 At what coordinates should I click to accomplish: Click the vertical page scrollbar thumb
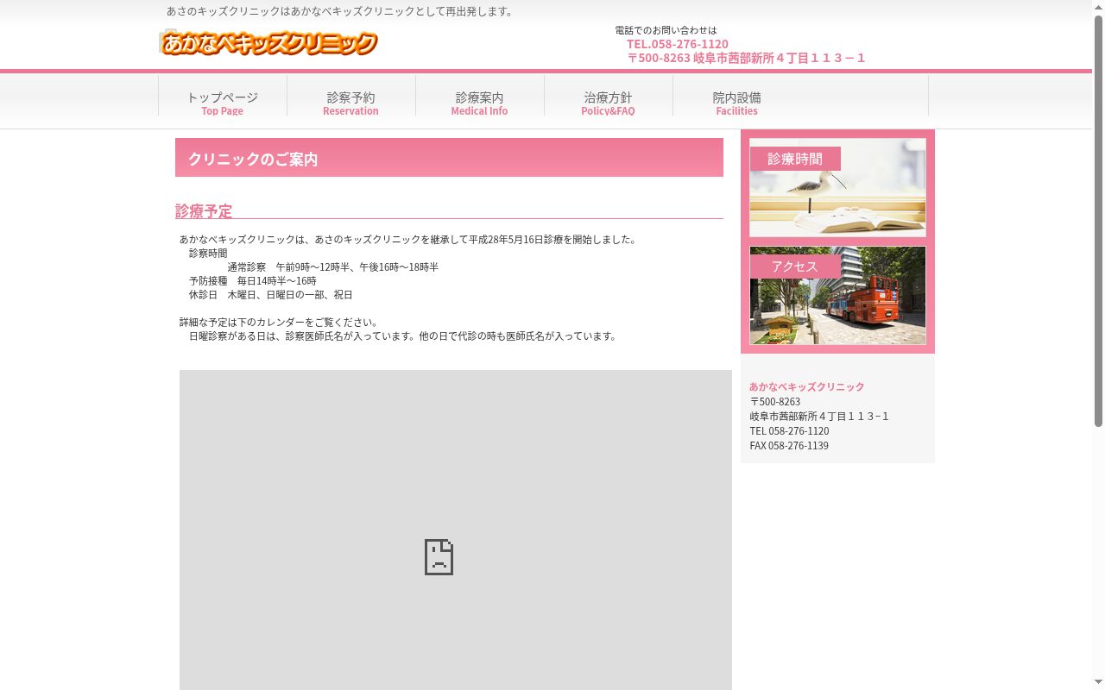[x=1098, y=221]
